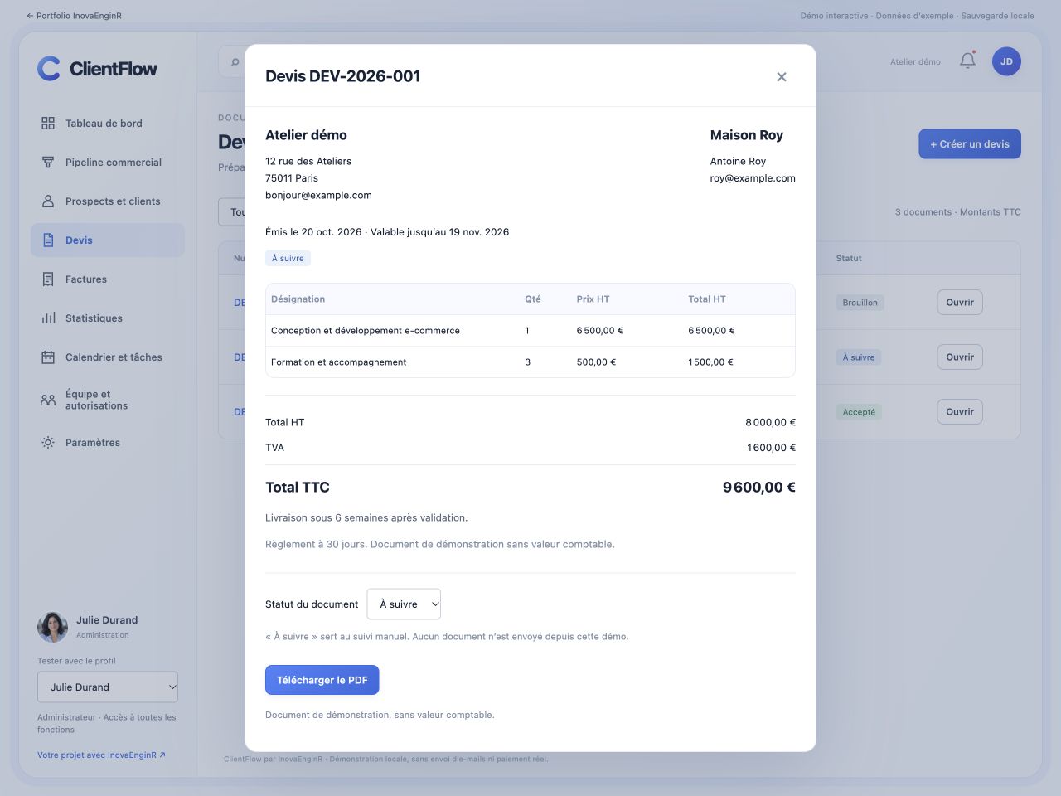Click the Factures invoice icon
Screen dimensions: 1061x796
[48, 279]
